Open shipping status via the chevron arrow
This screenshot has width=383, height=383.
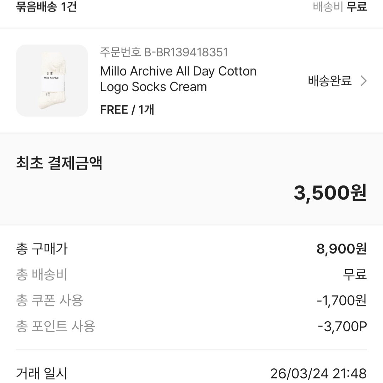point(363,81)
